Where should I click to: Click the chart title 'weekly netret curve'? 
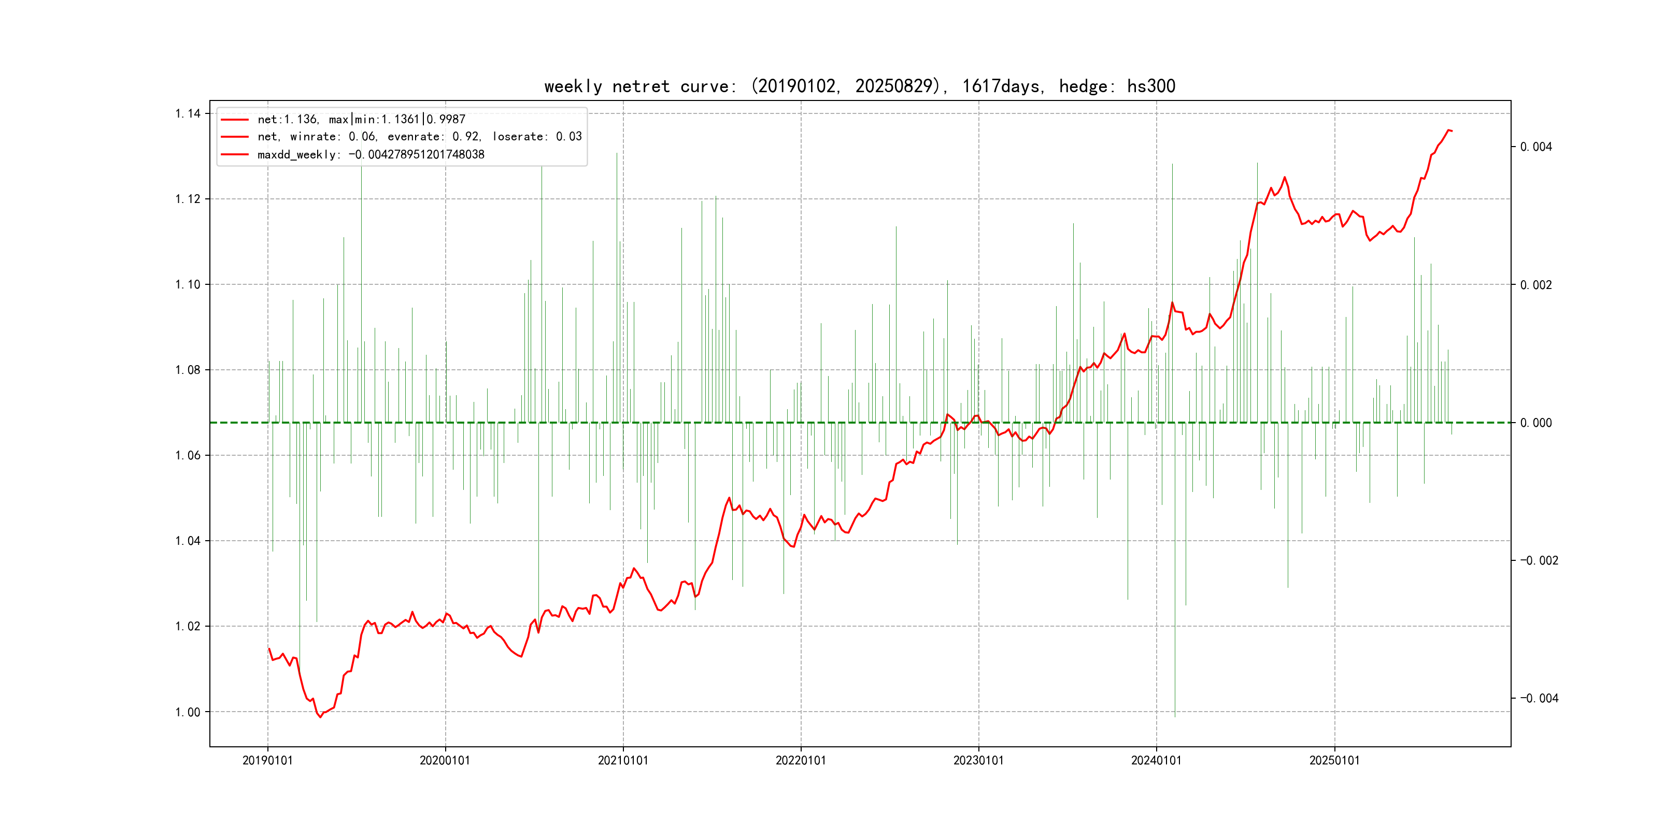point(859,86)
